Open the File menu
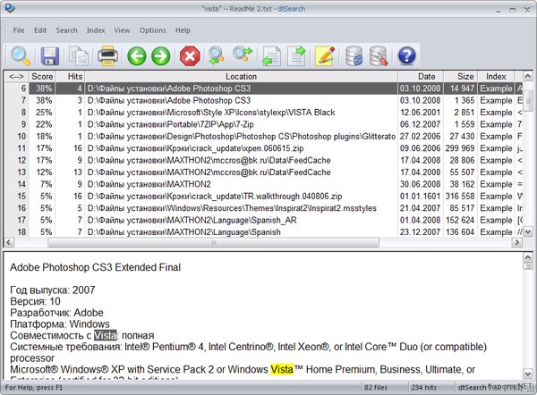537x395 pixels. click(19, 30)
